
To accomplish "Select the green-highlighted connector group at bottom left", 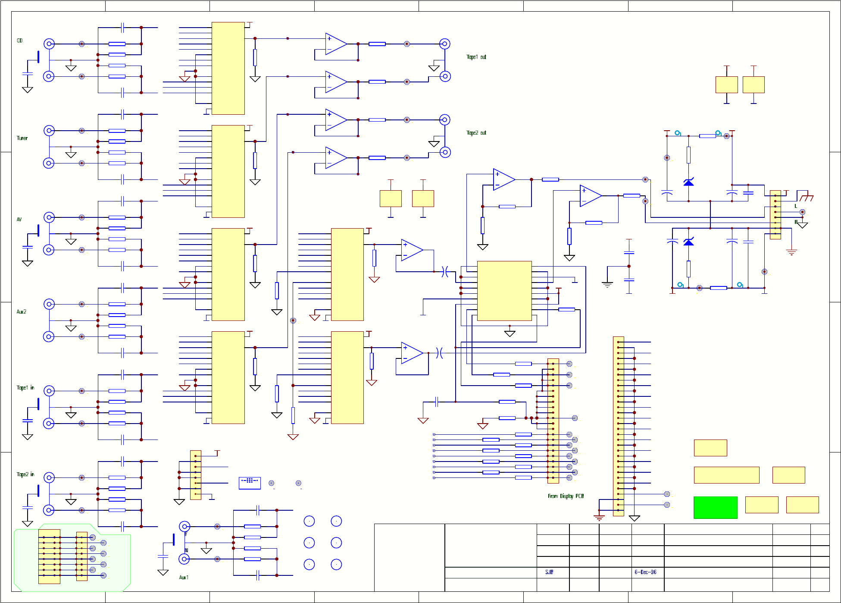I will click(72, 557).
